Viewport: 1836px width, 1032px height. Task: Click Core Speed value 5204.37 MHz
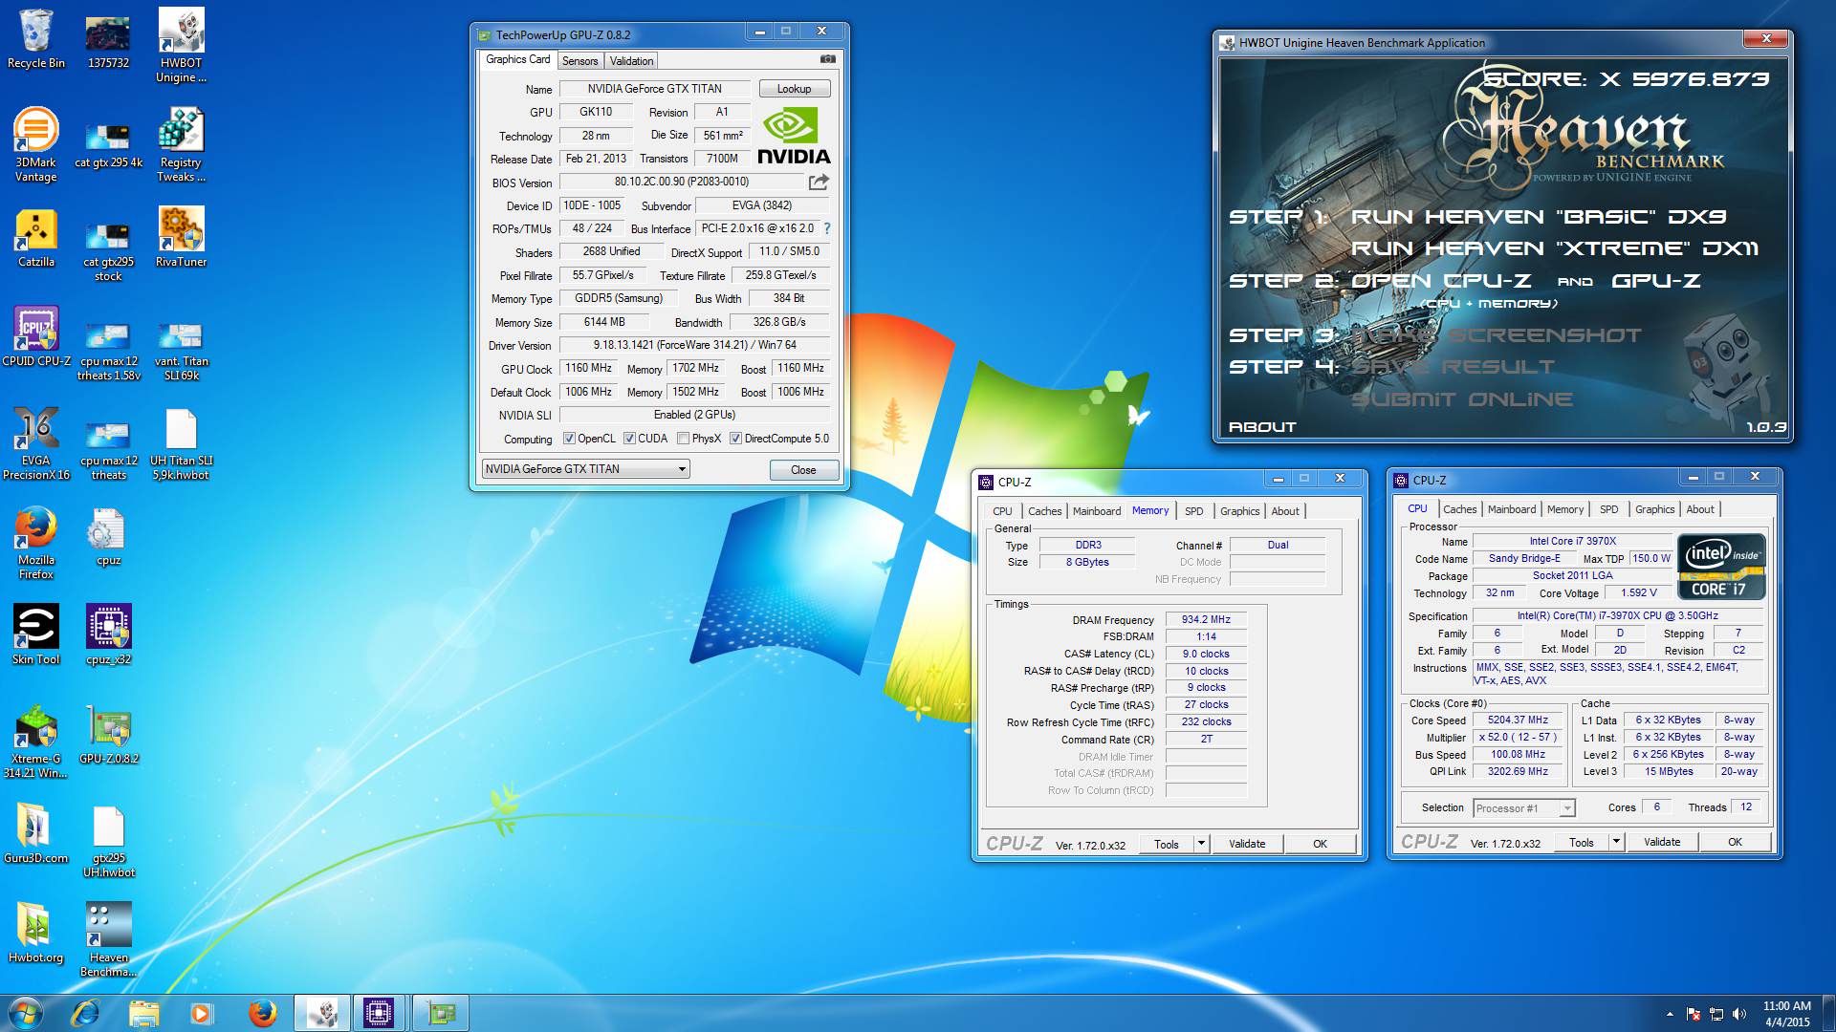point(1518,720)
